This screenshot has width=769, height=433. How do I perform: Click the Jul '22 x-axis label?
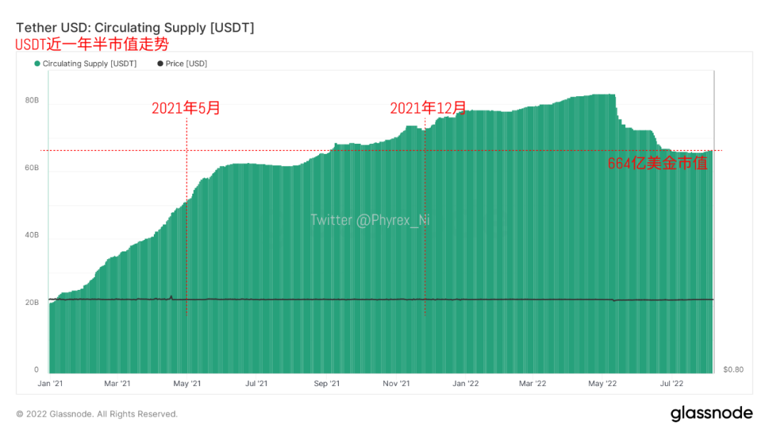click(x=670, y=383)
